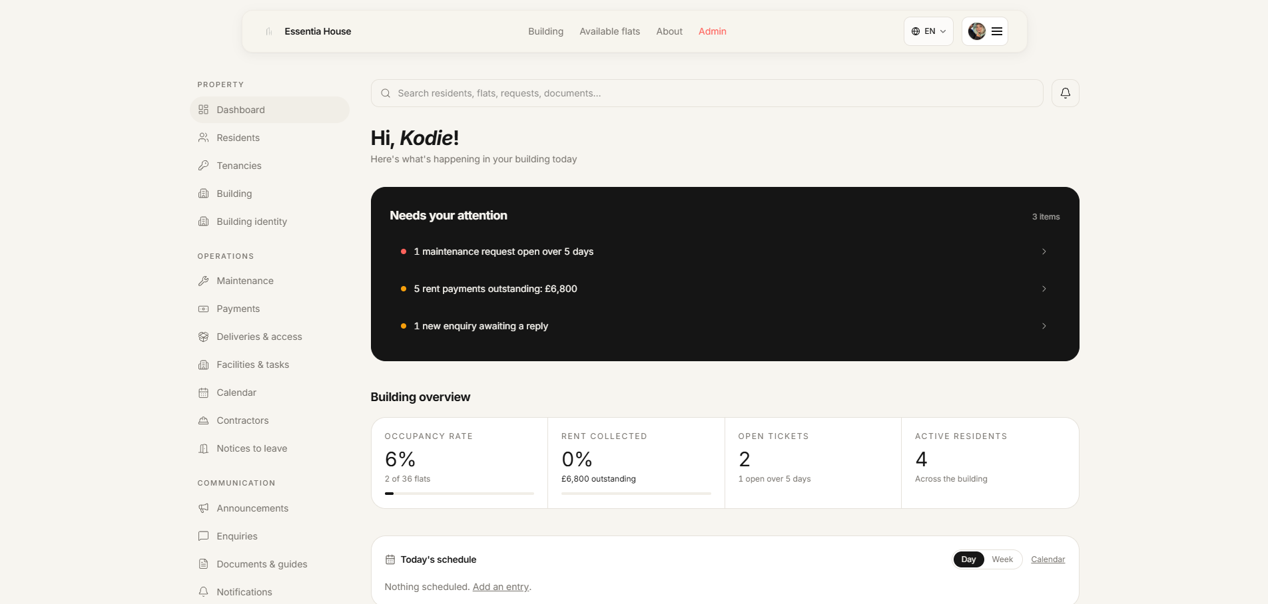This screenshot has height=604, width=1268.
Task: Click the Today's schedule calendar icon
Action: click(390, 559)
